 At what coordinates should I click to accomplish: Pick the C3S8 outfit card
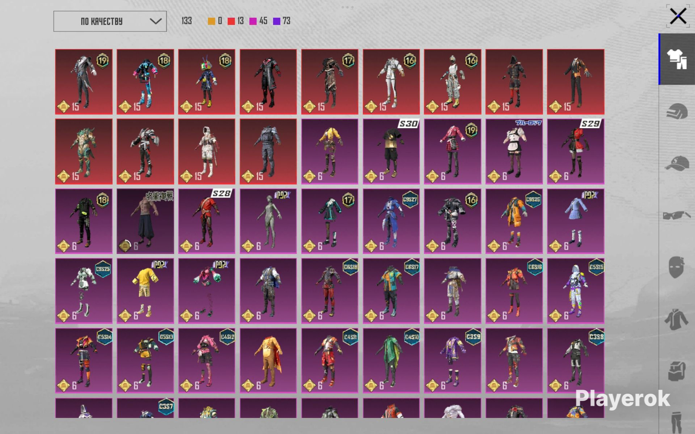[576, 361]
